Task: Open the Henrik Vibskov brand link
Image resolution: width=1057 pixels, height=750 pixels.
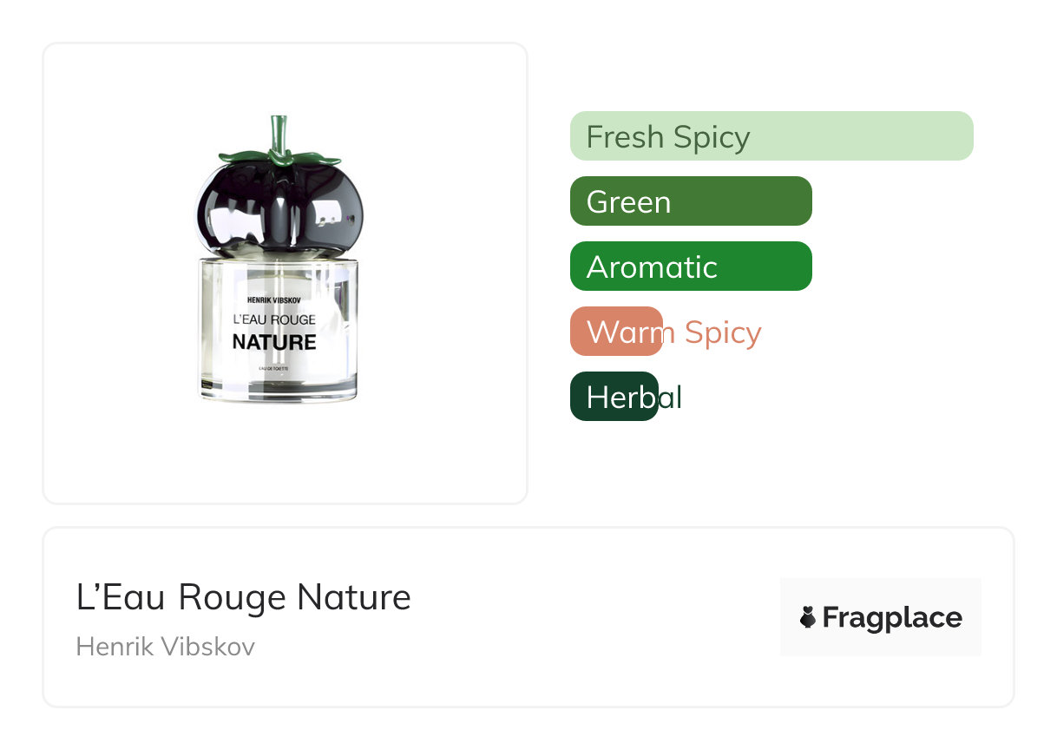Action: (165, 647)
